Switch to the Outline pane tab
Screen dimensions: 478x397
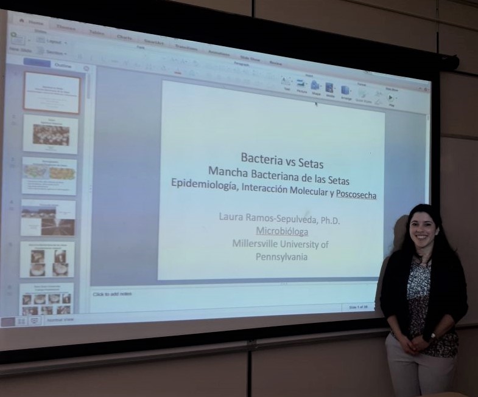click(x=63, y=66)
